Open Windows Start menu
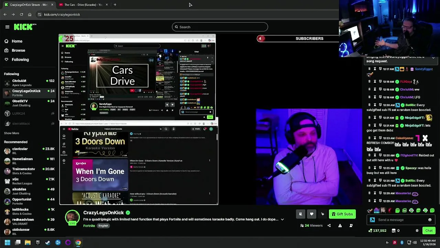 pos(7,242)
